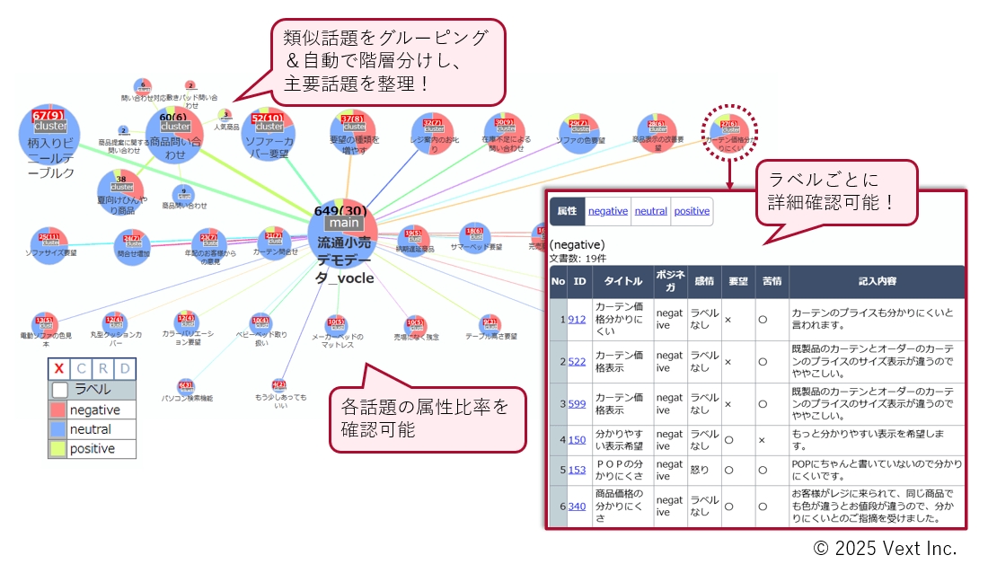Open document ID 912 link

tap(577, 319)
